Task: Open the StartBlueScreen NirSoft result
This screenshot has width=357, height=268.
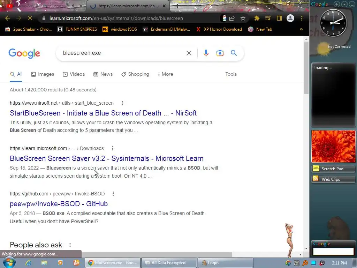Action: (x=103, y=113)
